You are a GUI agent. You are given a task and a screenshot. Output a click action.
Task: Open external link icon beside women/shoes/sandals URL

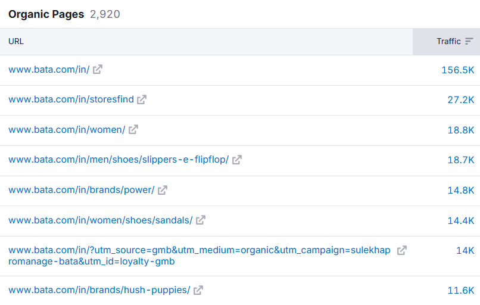pyautogui.click(x=201, y=220)
